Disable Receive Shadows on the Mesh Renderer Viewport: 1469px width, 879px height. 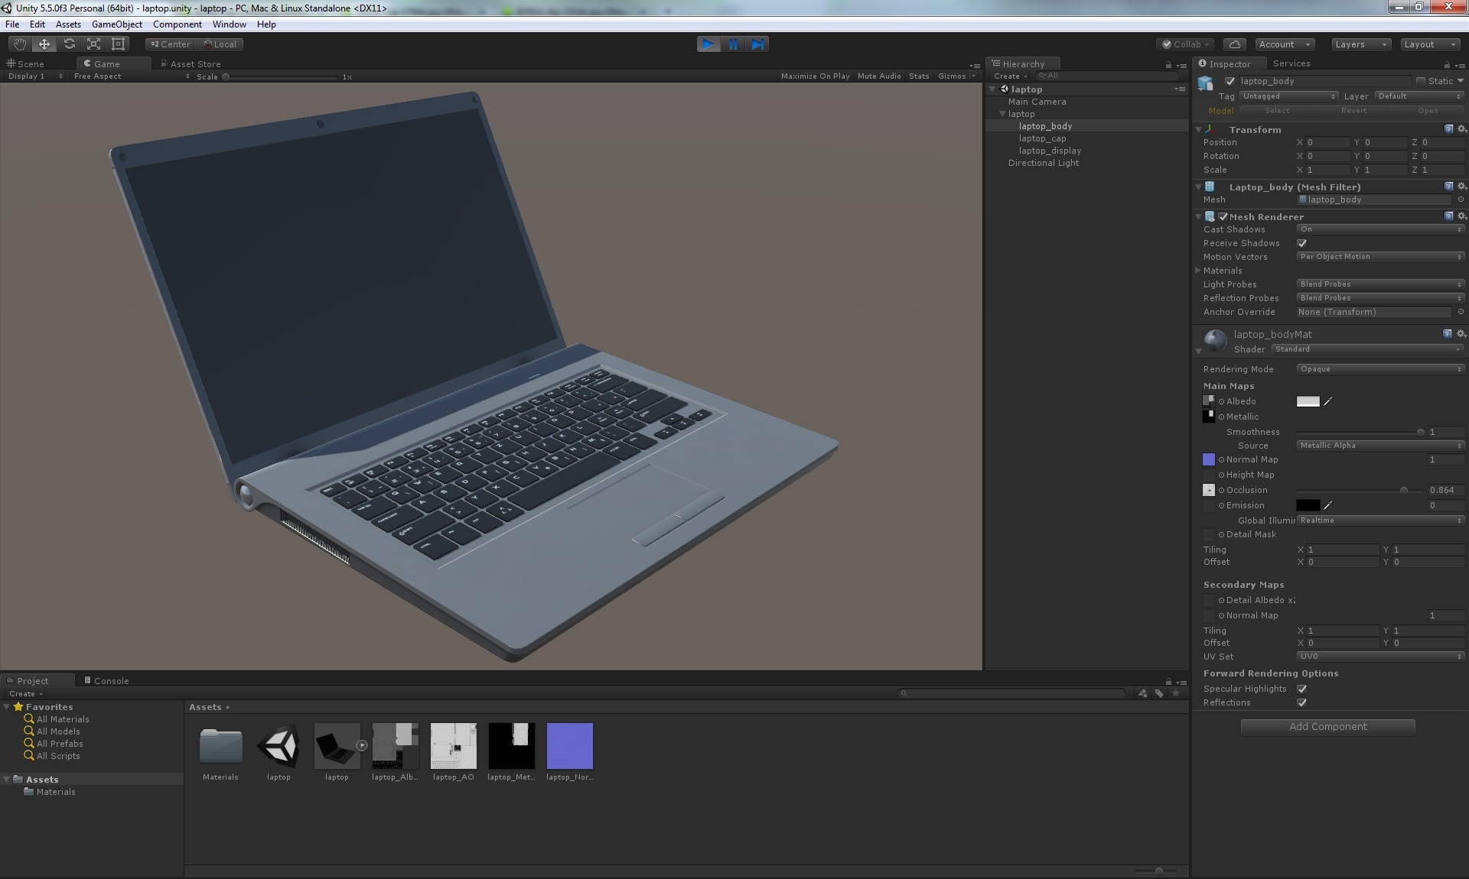tap(1303, 243)
